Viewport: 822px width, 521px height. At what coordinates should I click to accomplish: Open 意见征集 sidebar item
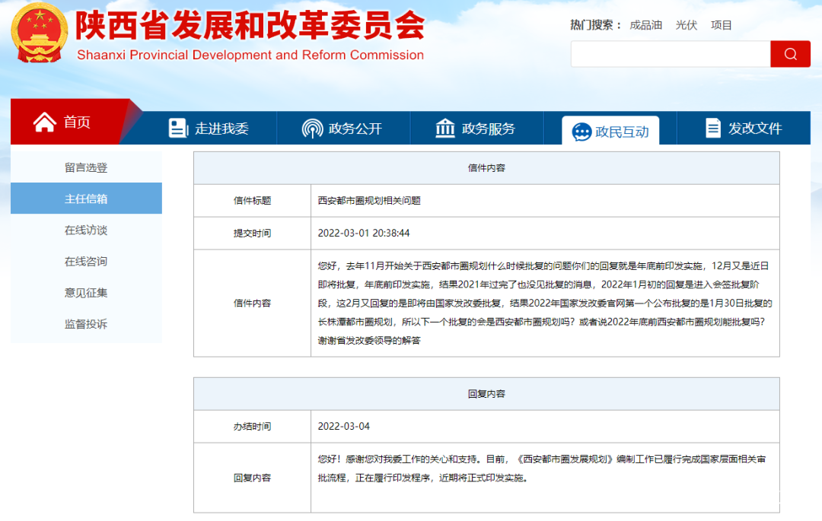pos(86,293)
